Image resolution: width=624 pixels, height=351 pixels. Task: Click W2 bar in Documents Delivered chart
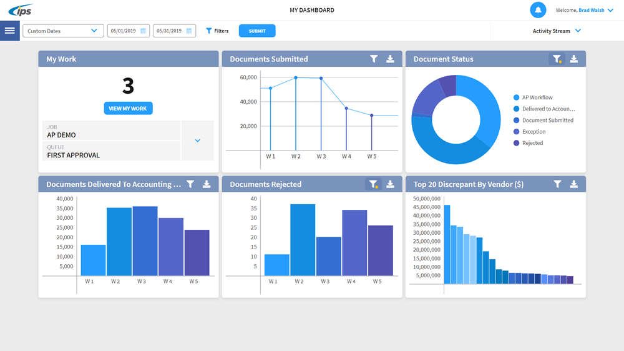click(119, 242)
